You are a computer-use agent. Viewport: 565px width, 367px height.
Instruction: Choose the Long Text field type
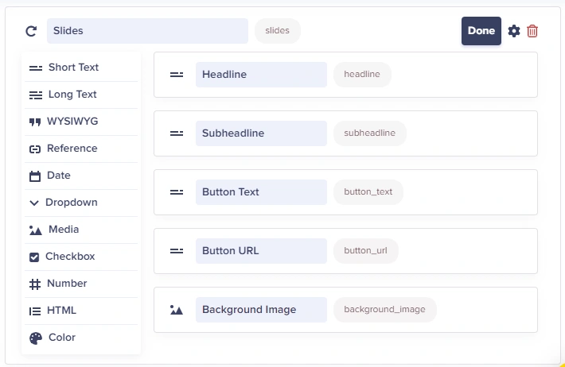81,95
